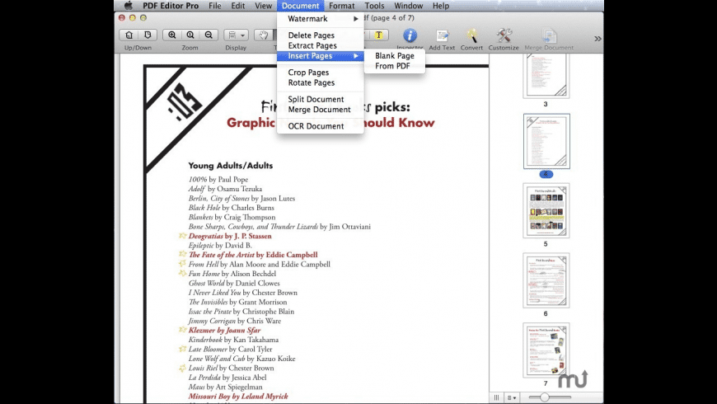
Task: Click the Apple menu logo
Action: 128,6
